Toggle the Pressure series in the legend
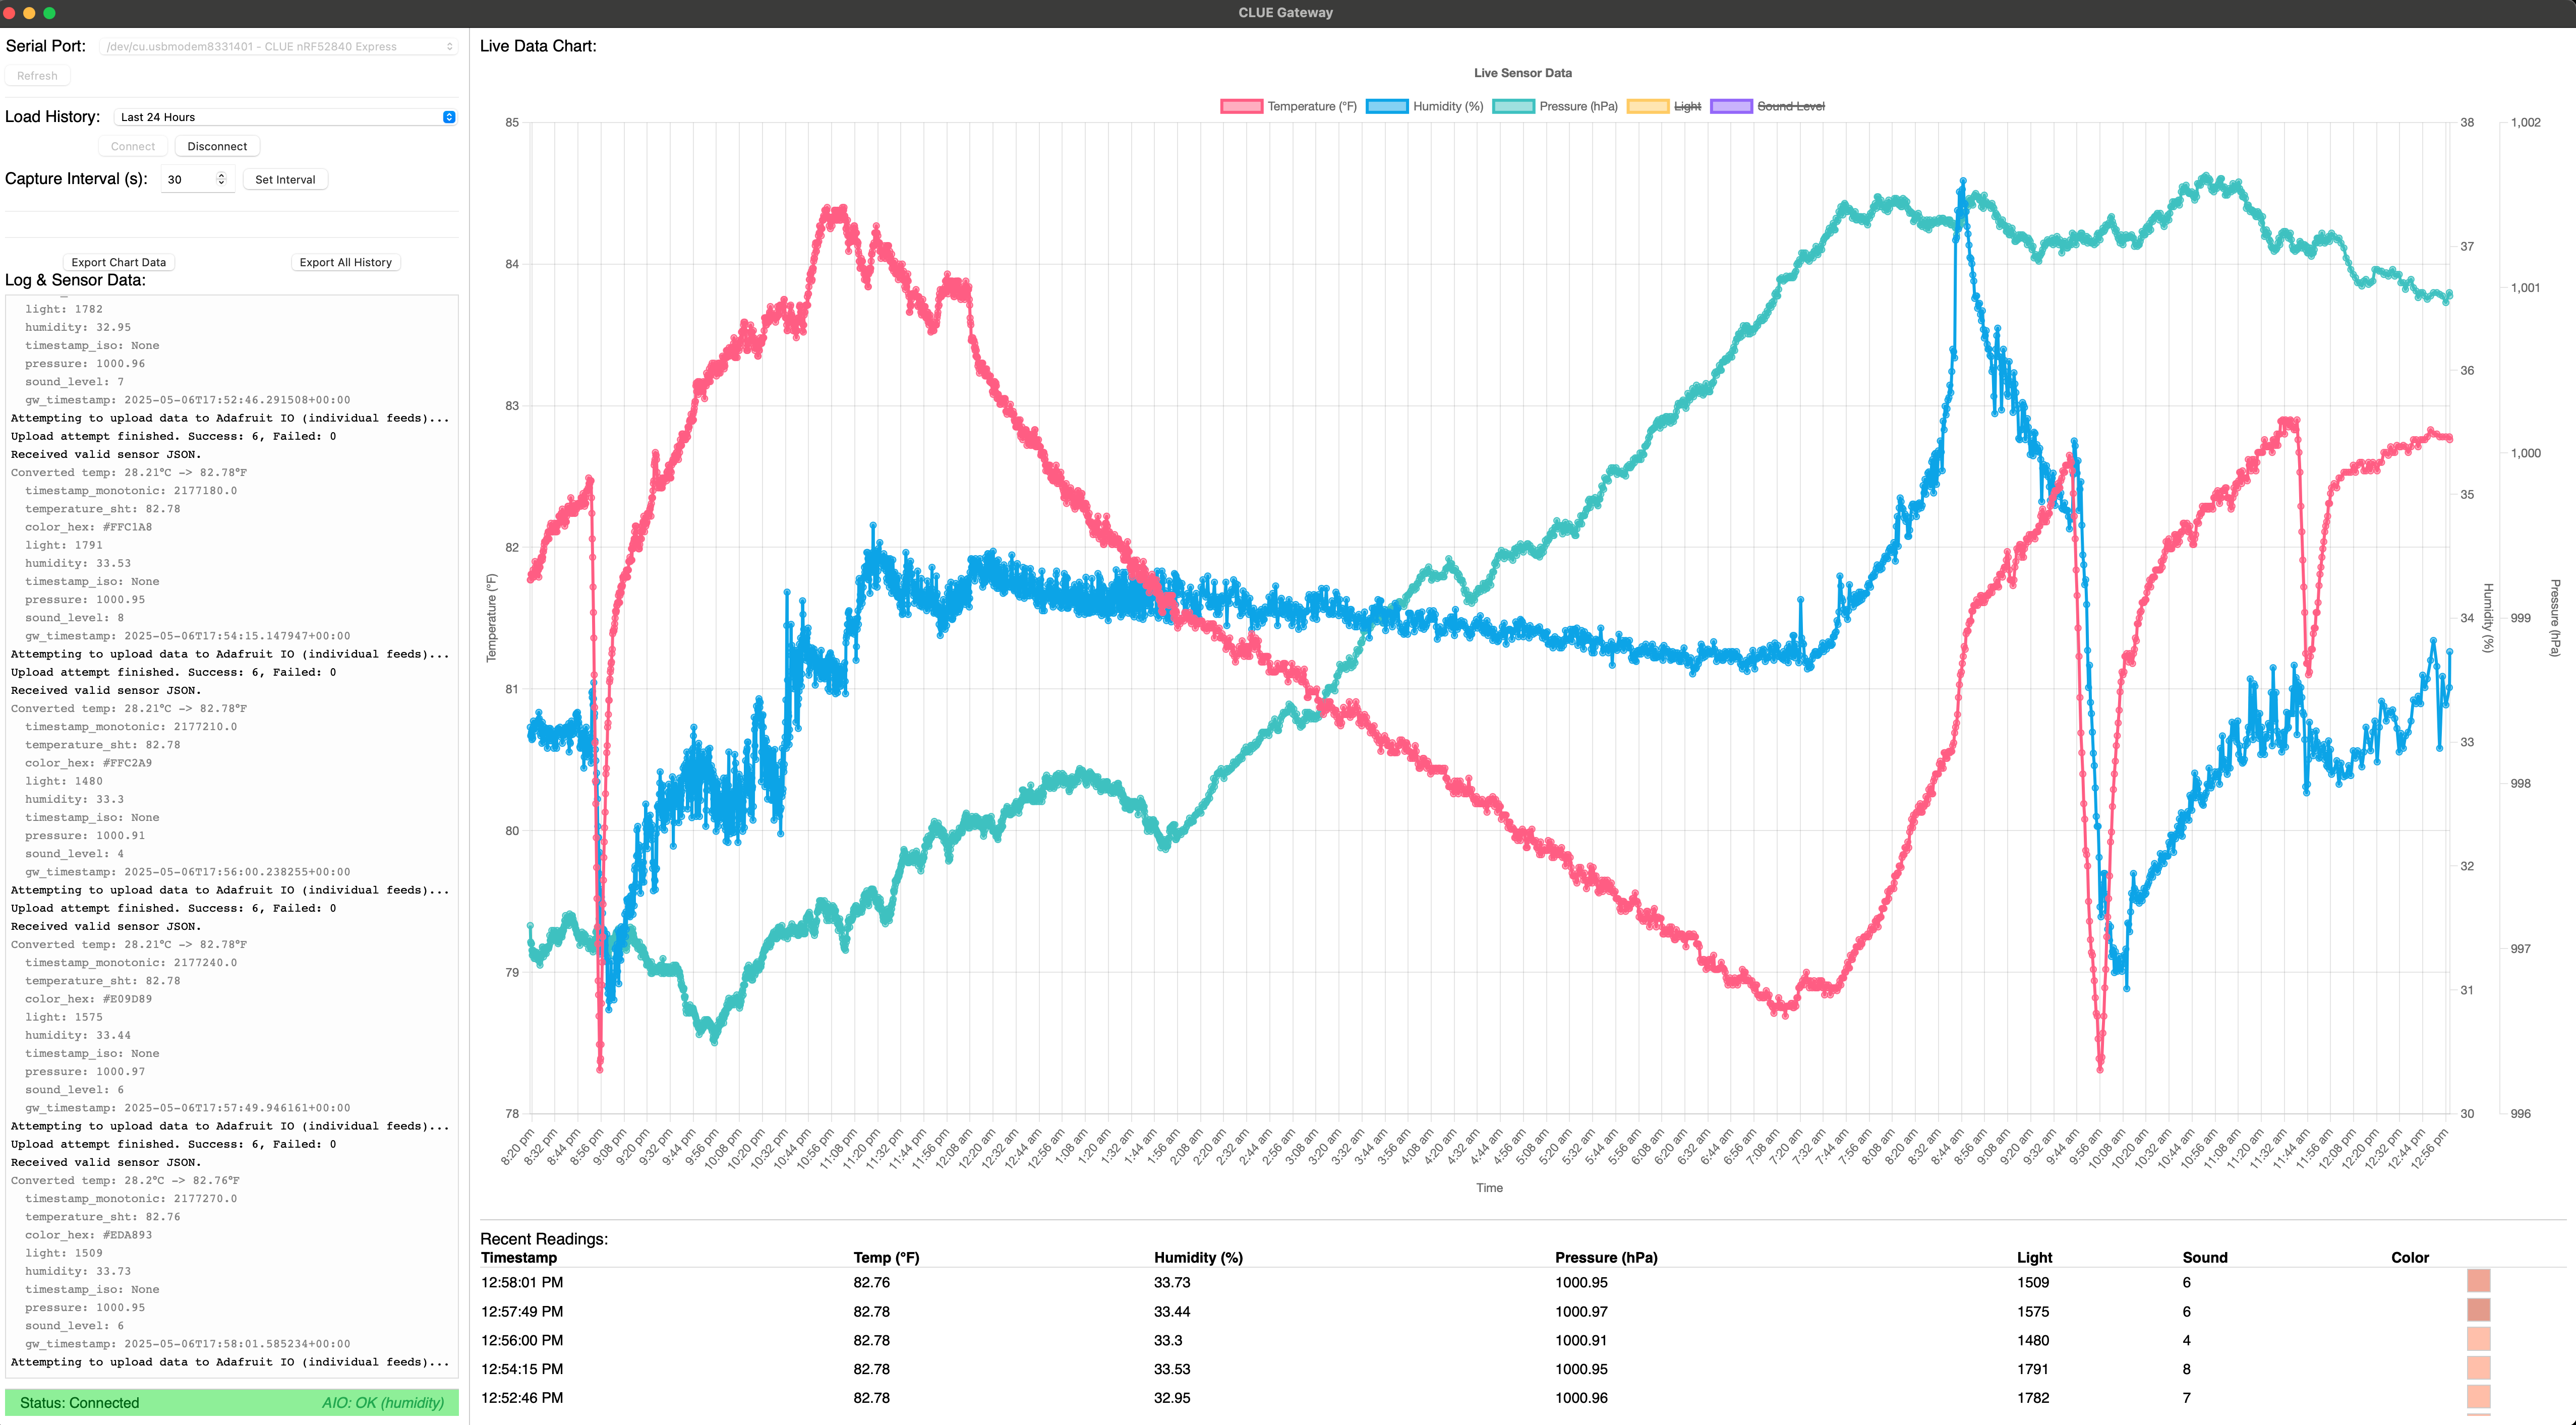The width and height of the screenshot is (2576, 1425). click(1580, 106)
